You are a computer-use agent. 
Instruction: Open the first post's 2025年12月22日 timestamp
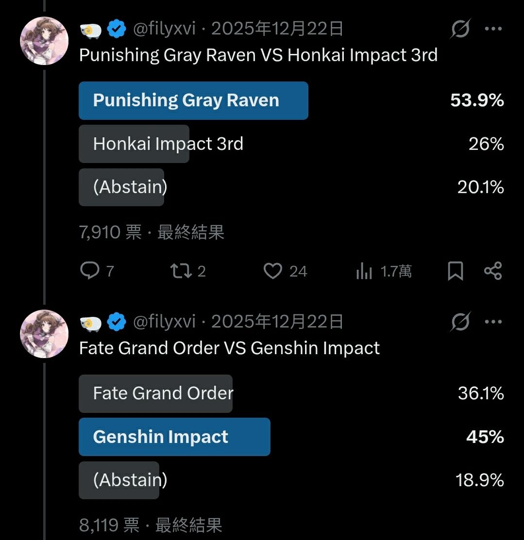277,29
